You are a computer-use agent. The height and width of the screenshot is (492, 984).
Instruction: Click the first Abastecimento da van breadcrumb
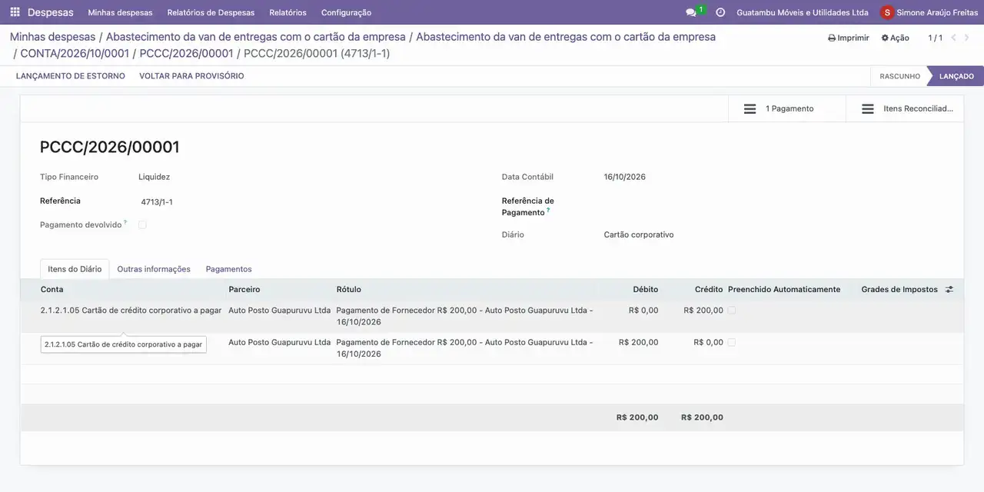[x=256, y=37]
